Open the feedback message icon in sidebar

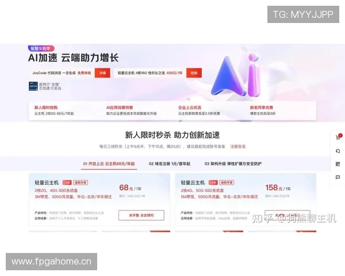[338, 177]
